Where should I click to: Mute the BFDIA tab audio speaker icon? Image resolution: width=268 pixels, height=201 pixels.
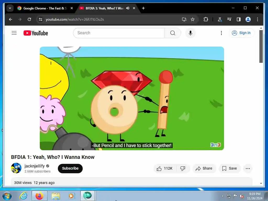[x=128, y=8]
